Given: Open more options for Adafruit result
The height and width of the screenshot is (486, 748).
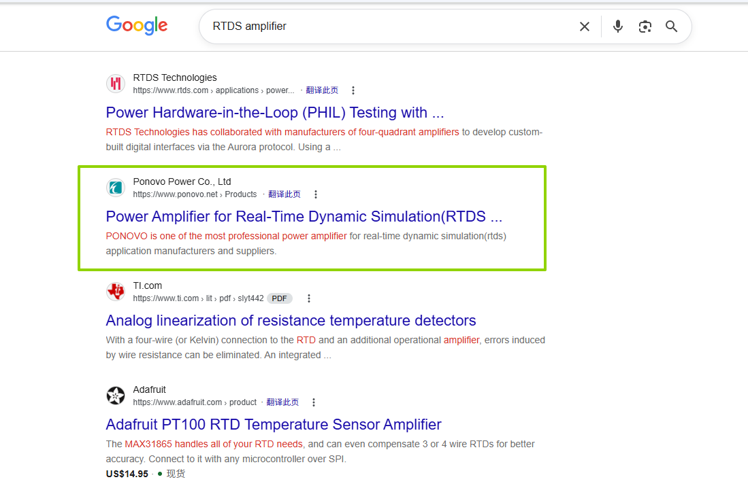Looking at the screenshot, I should [x=313, y=402].
